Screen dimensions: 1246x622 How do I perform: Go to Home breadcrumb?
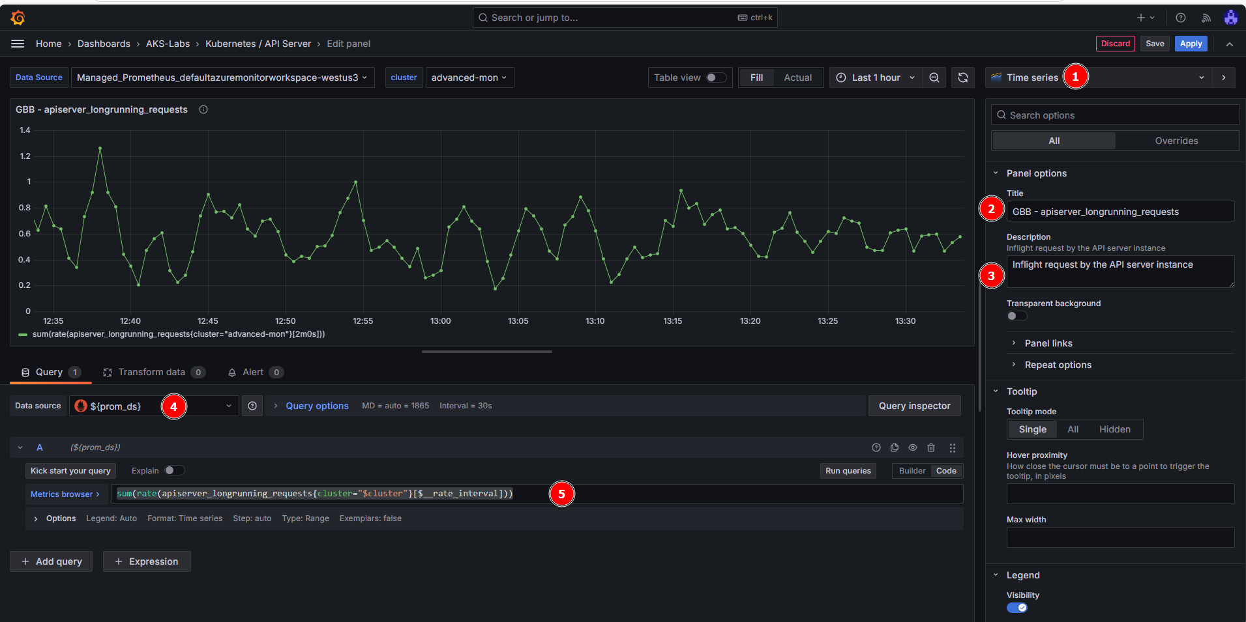pyautogui.click(x=49, y=44)
